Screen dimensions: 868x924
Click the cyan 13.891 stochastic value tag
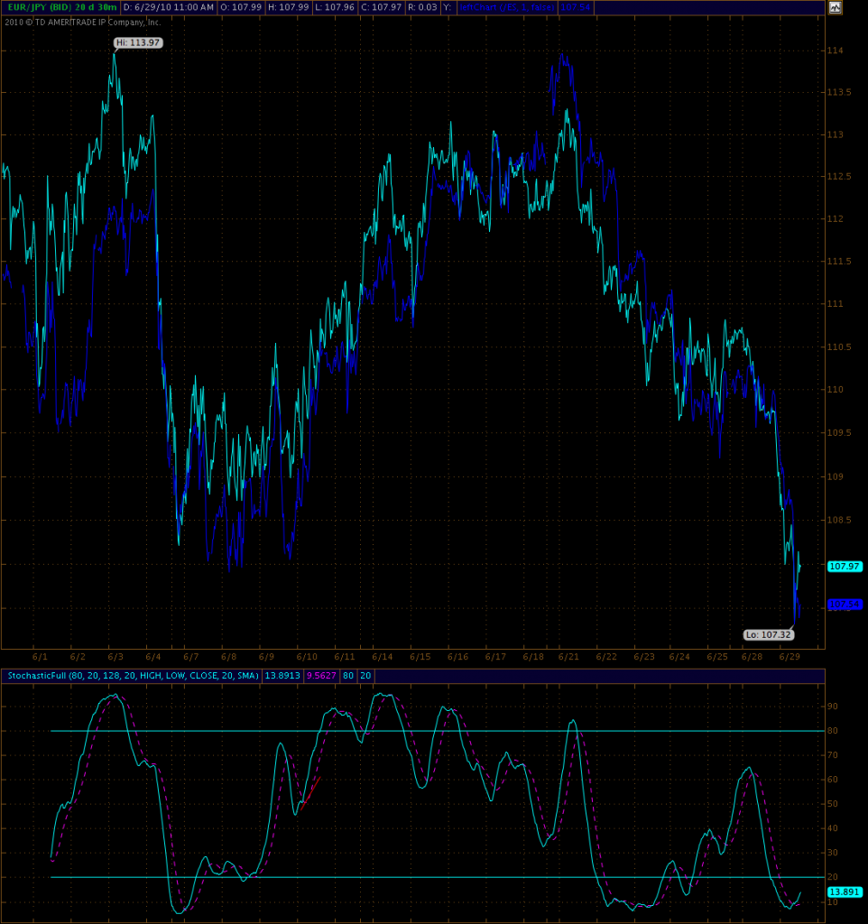point(844,891)
